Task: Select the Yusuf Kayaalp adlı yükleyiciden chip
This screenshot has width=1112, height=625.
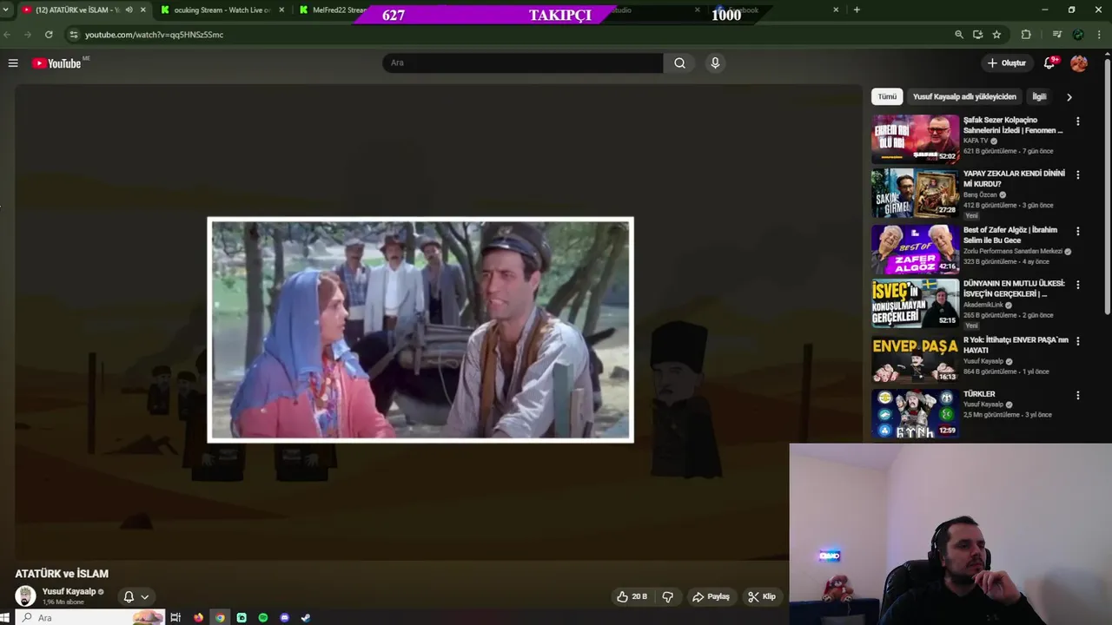Action: (964, 96)
